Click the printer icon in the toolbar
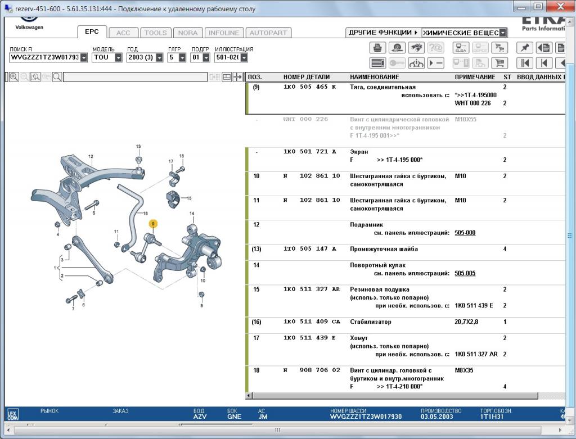 point(377,48)
